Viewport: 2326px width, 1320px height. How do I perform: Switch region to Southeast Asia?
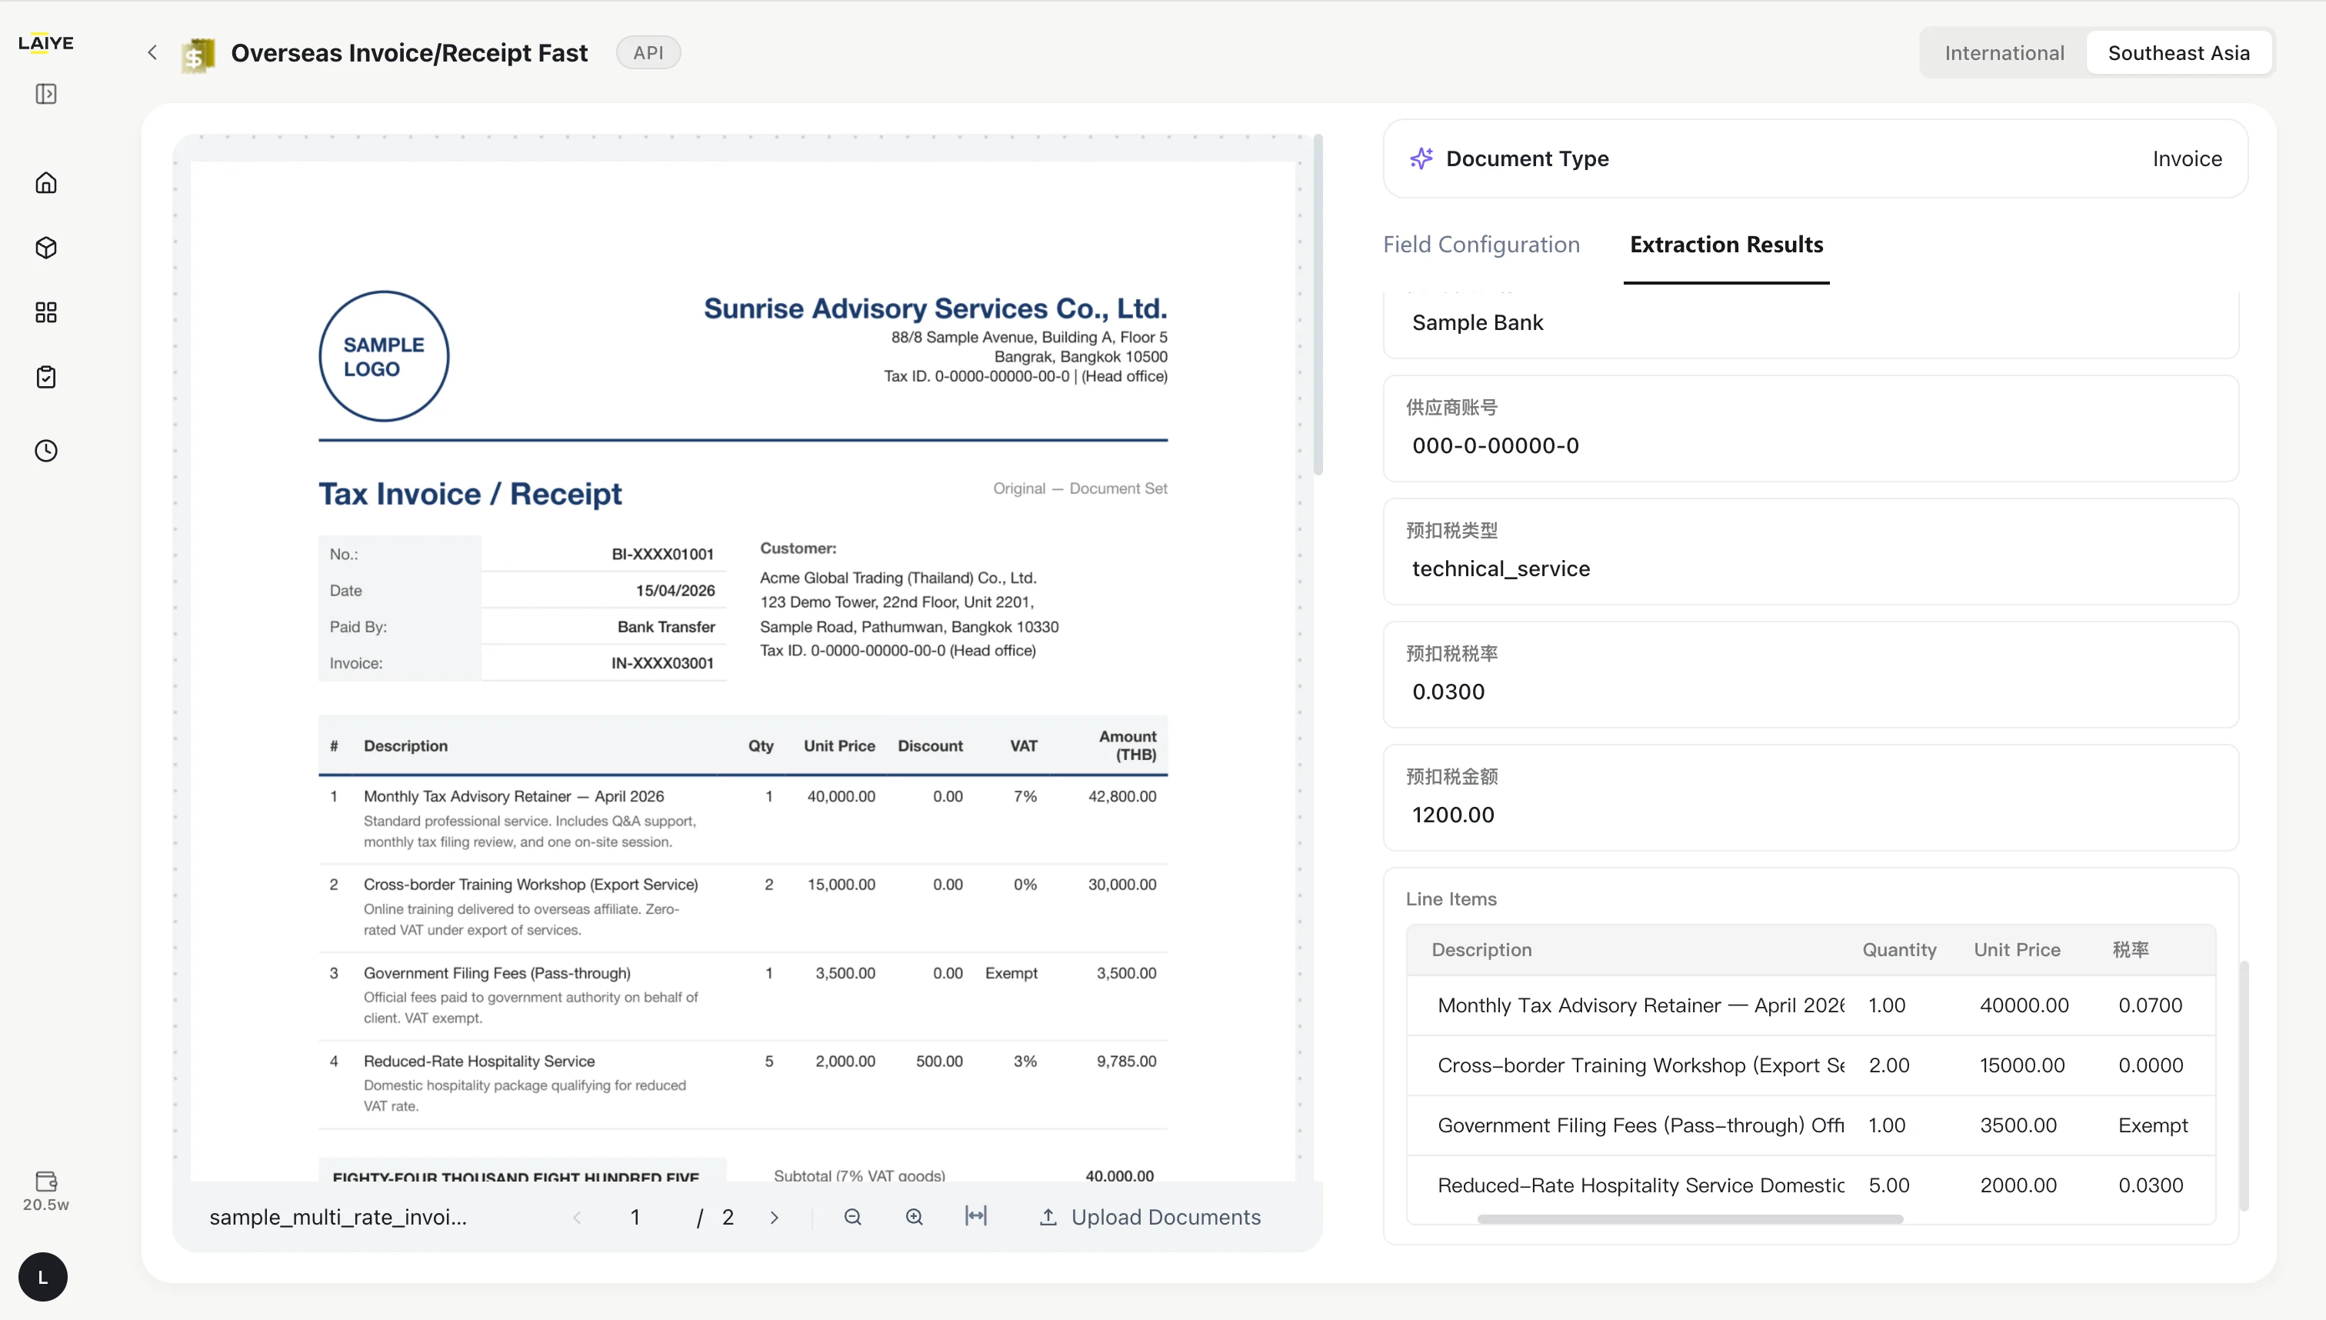[2178, 52]
